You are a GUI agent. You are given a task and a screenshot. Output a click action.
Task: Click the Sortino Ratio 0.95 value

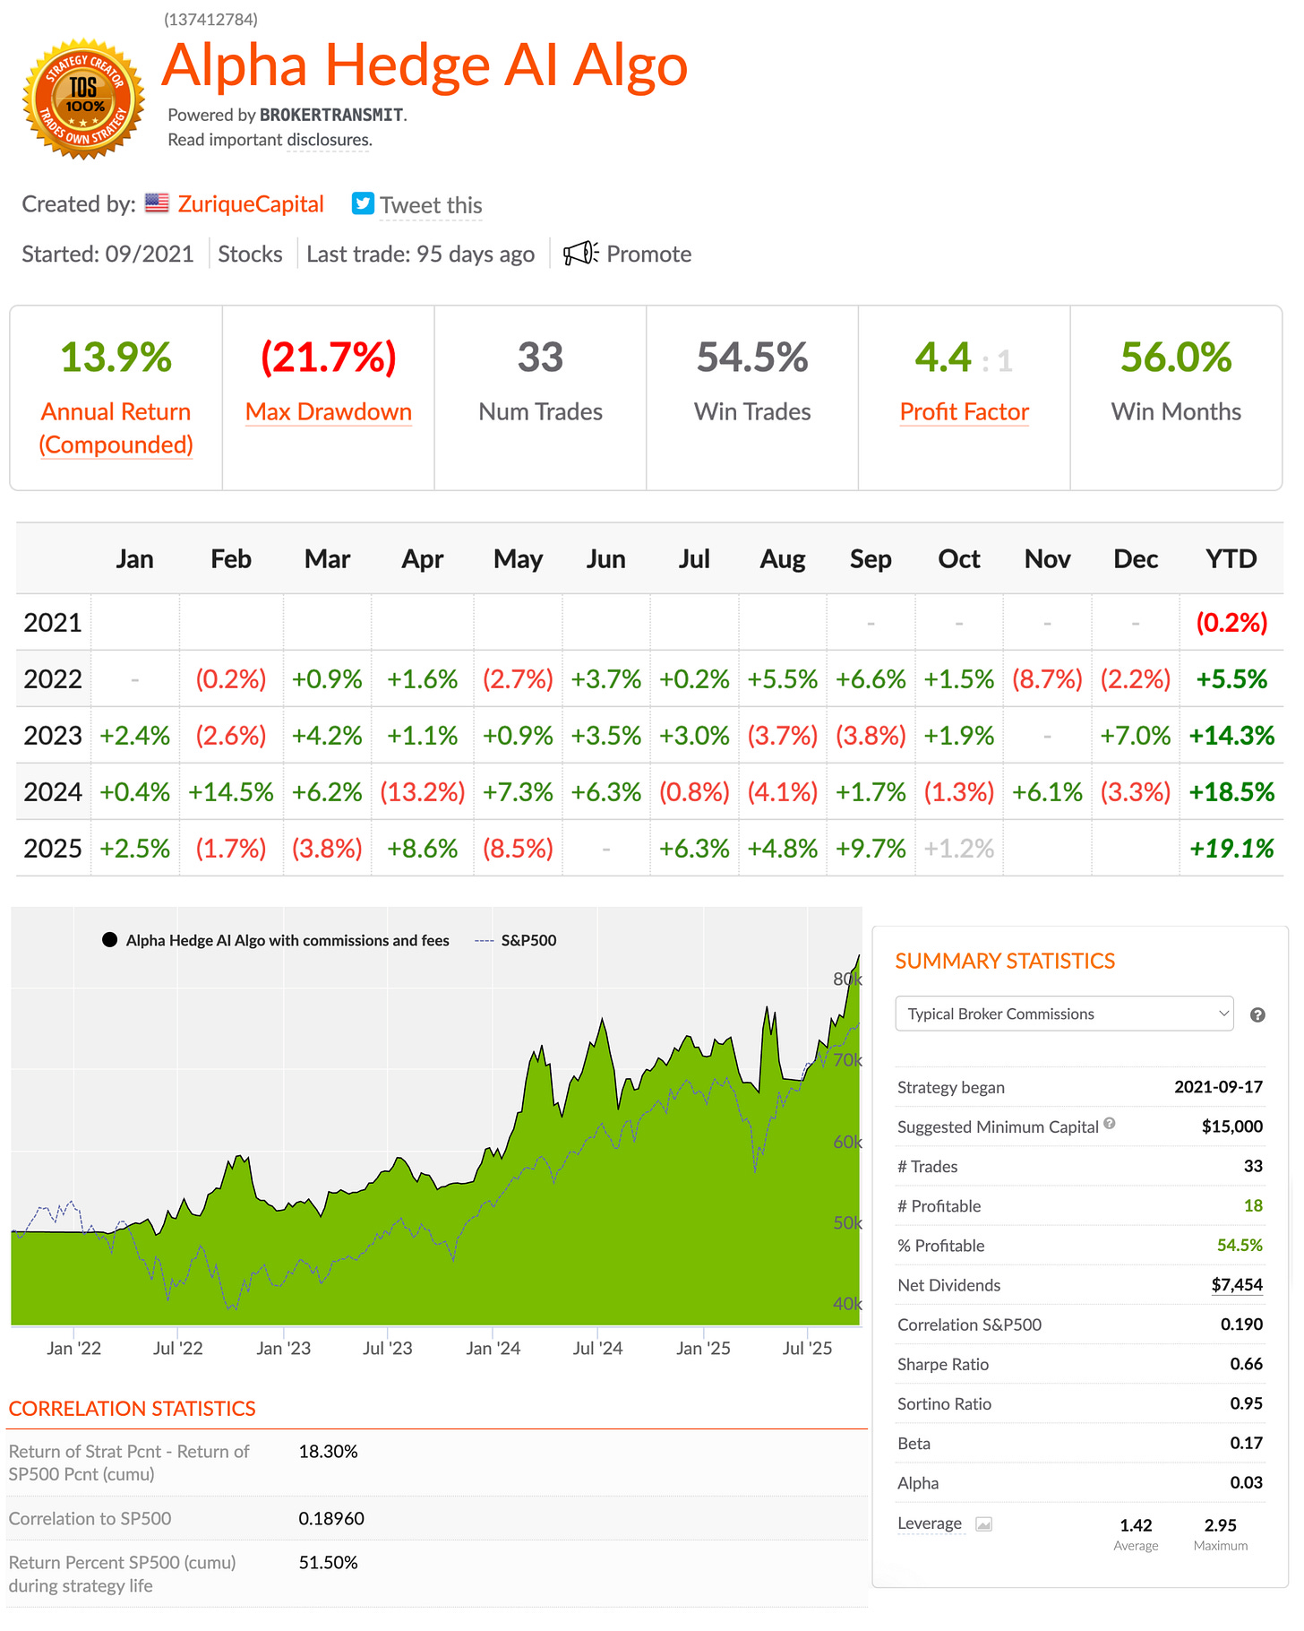pyautogui.click(x=1246, y=1403)
